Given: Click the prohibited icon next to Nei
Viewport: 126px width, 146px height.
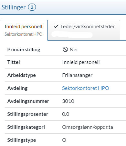Looking at the screenshot, I should point(65,49).
